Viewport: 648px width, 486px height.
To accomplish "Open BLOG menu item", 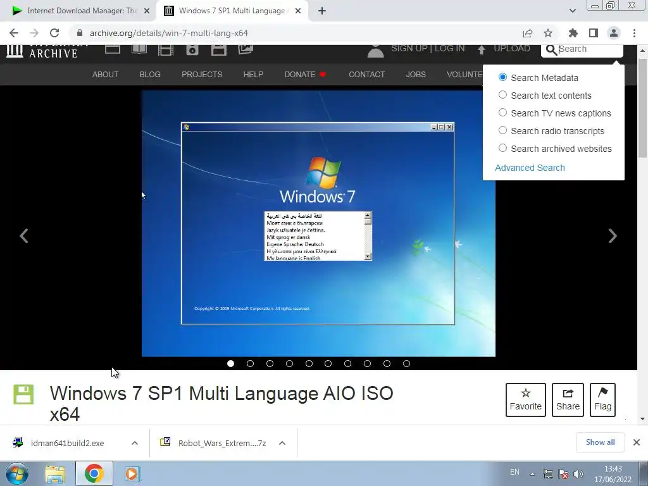I will pyautogui.click(x=150, y=75).
